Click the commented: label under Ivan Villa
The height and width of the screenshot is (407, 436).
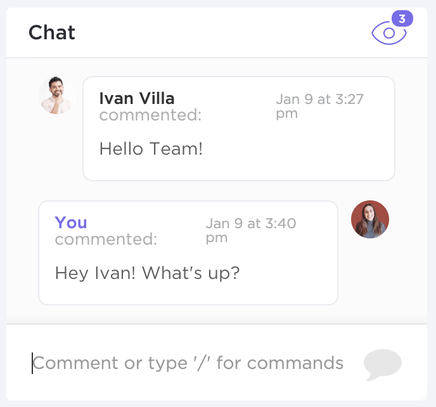click(x=150, y=115)
